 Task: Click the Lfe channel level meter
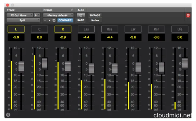click(175, 79)
